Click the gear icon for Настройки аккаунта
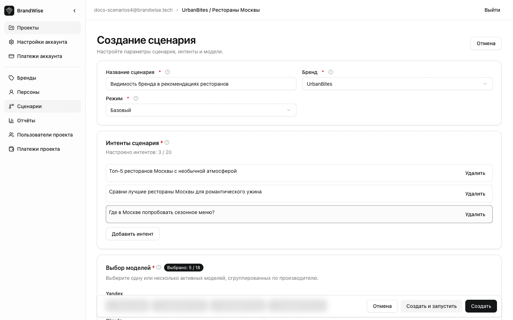 coord(11,42)
